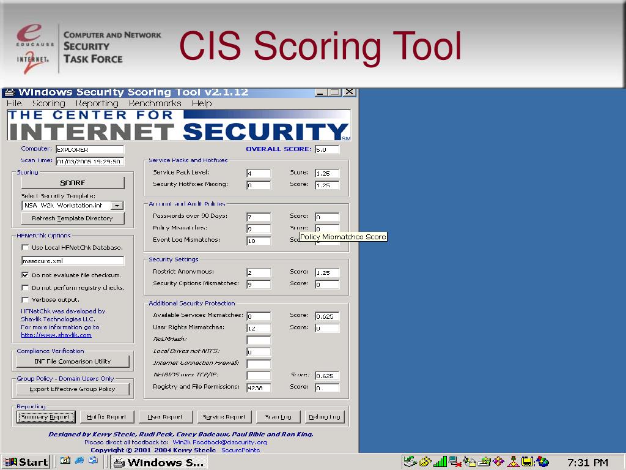This screenshot has width=626, height=470.
Task: Open the Scoring menu
Action: [48, 103]
